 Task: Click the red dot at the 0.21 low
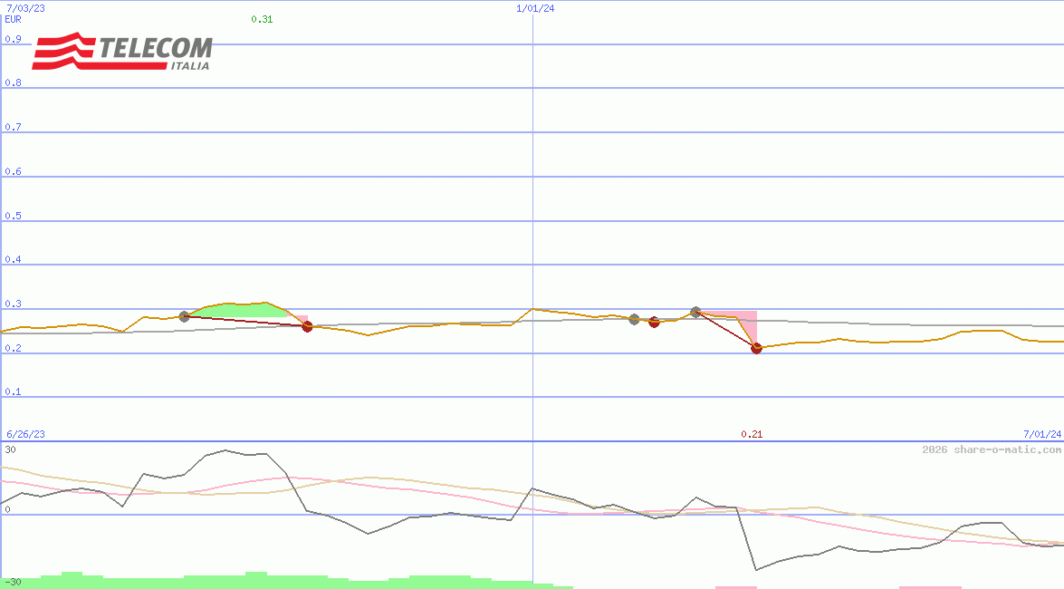[757, 349]
